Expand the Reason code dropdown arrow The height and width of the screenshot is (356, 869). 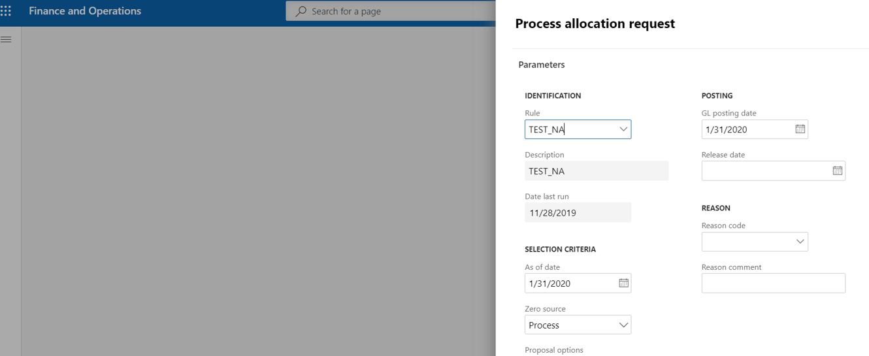tap(800, 242)
